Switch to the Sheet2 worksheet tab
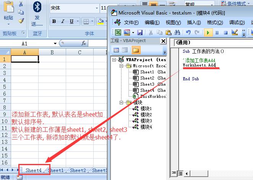Screen dimensions: 253x180 click(78, 170)
